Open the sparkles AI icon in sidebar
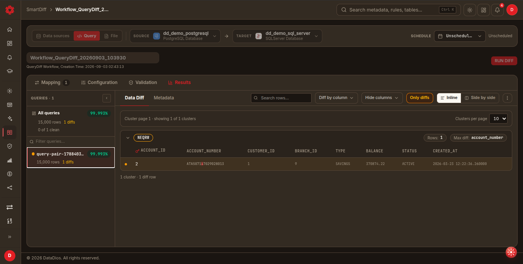The height and width of the screenshot is (264, 523). pos(10,119)
